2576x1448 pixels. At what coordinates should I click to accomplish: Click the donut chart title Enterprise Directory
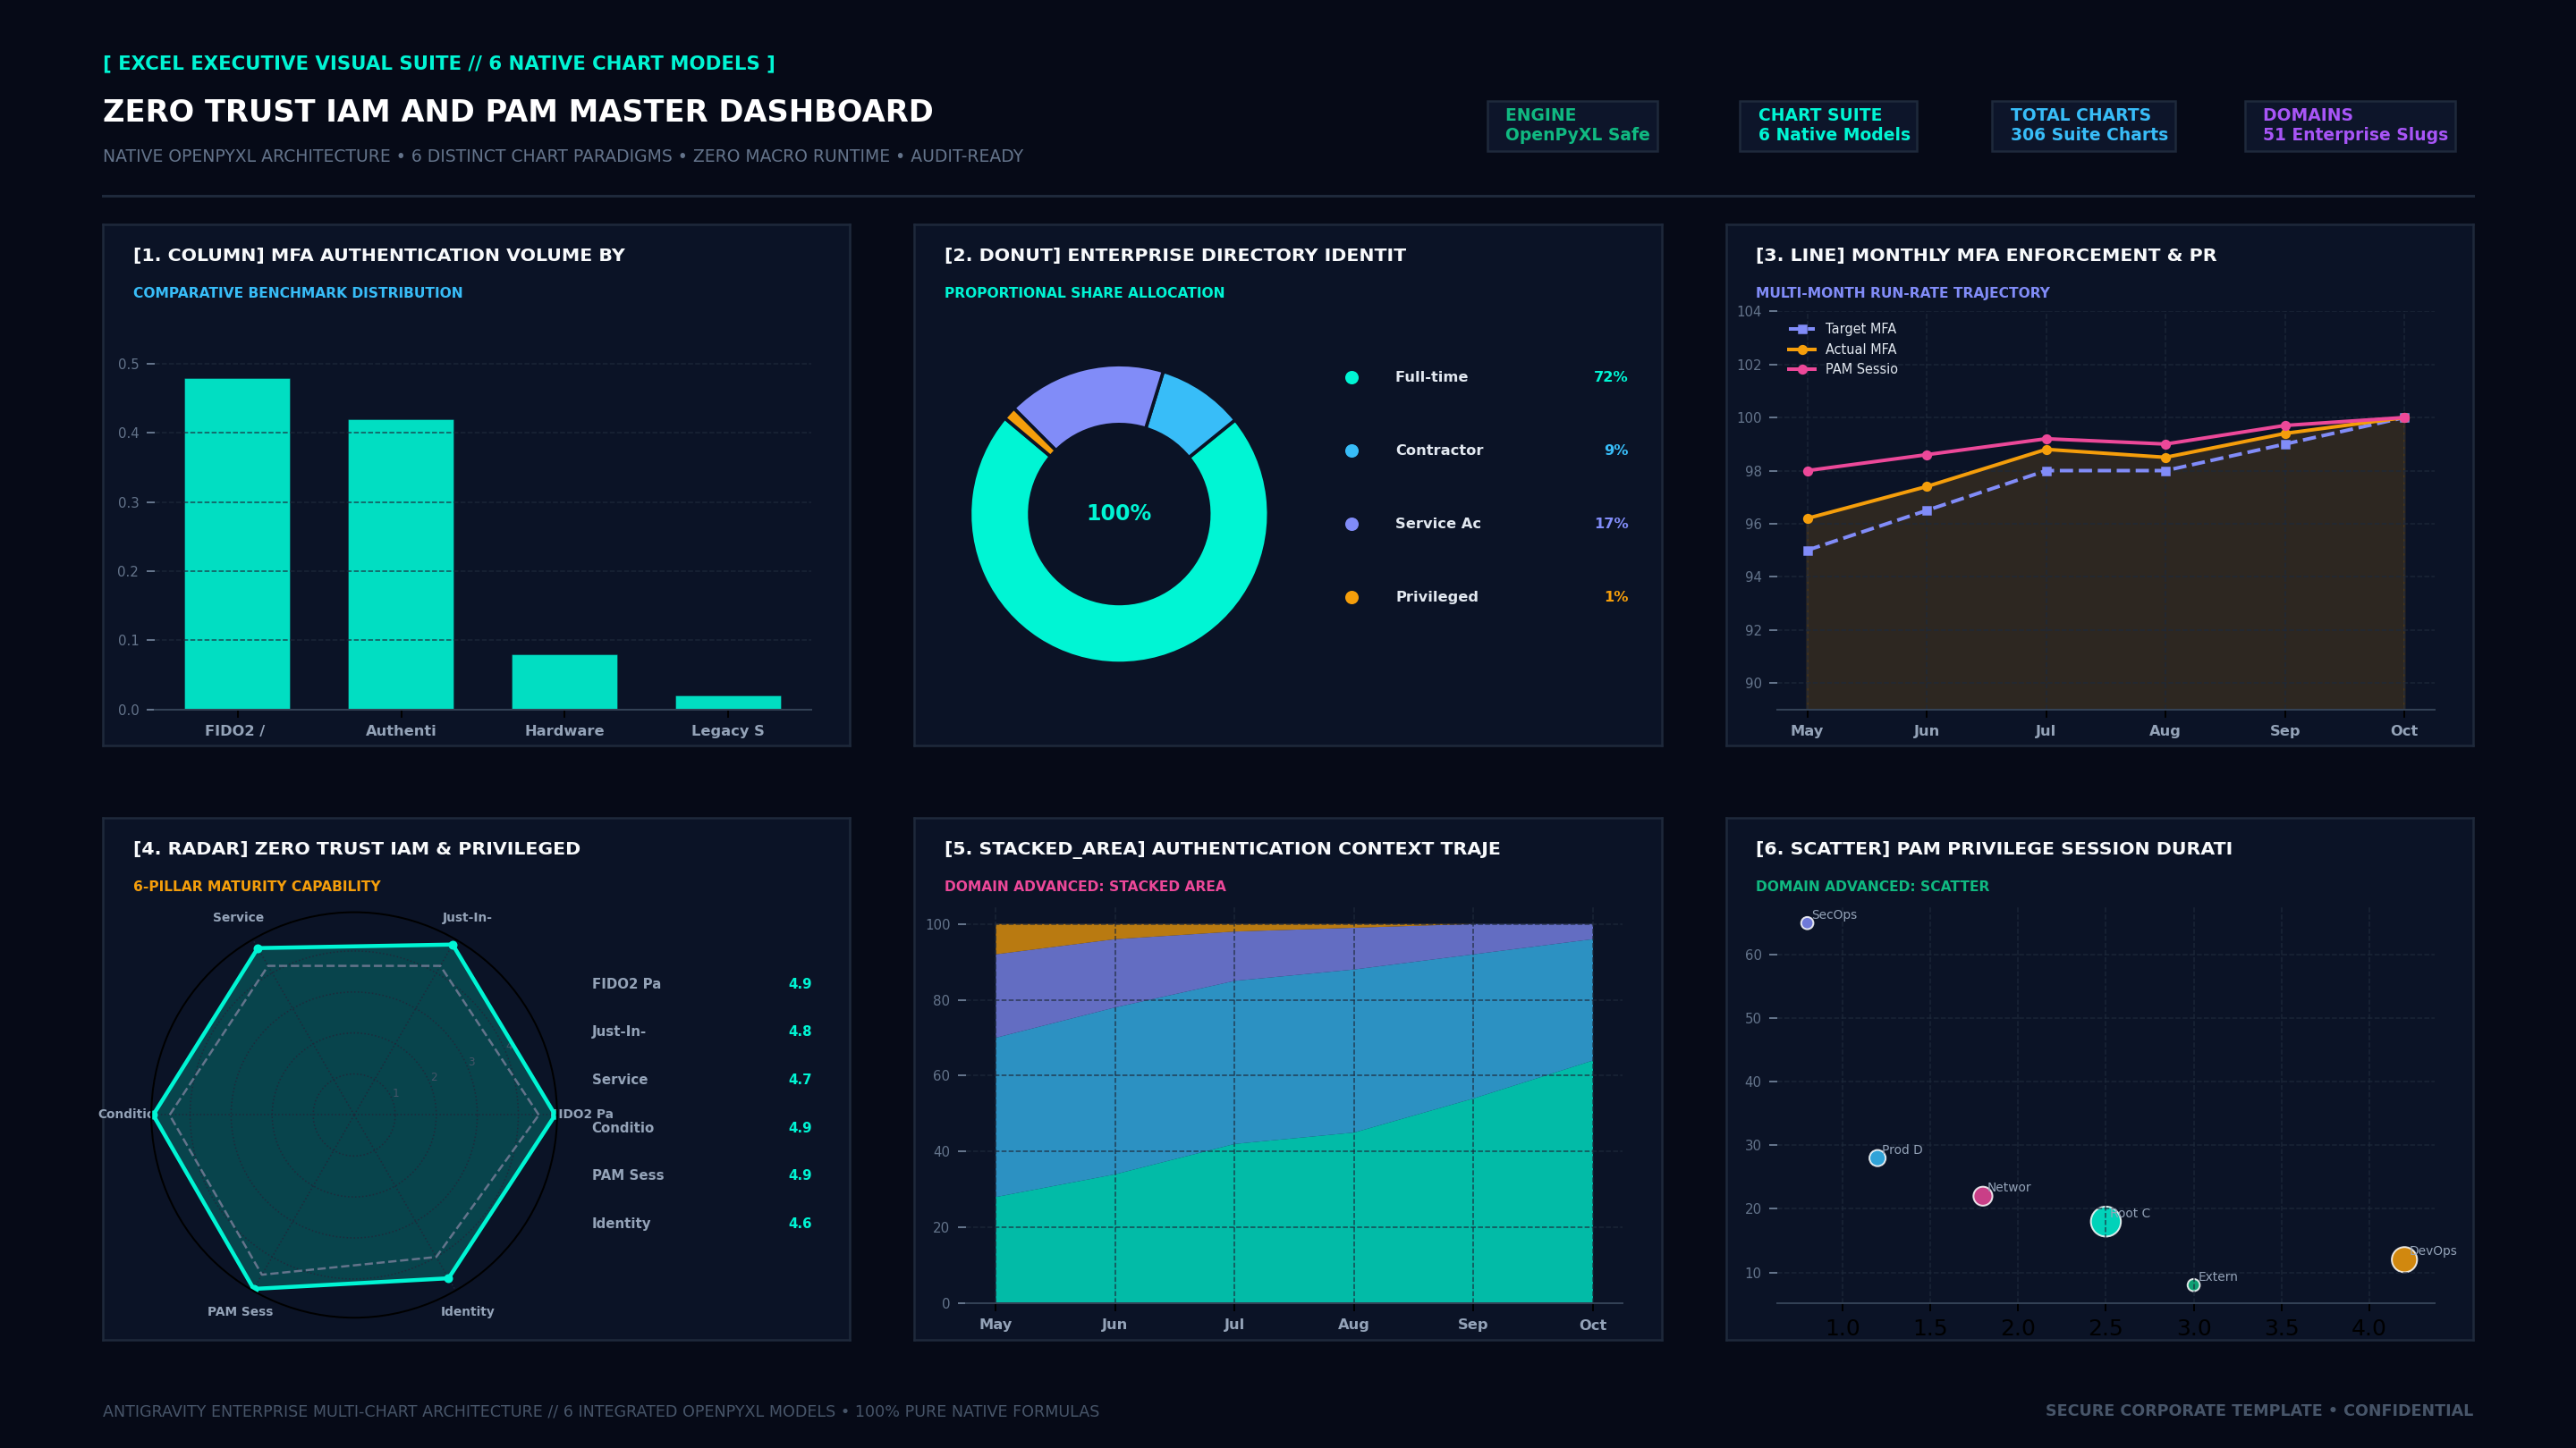click(1175, 255)
